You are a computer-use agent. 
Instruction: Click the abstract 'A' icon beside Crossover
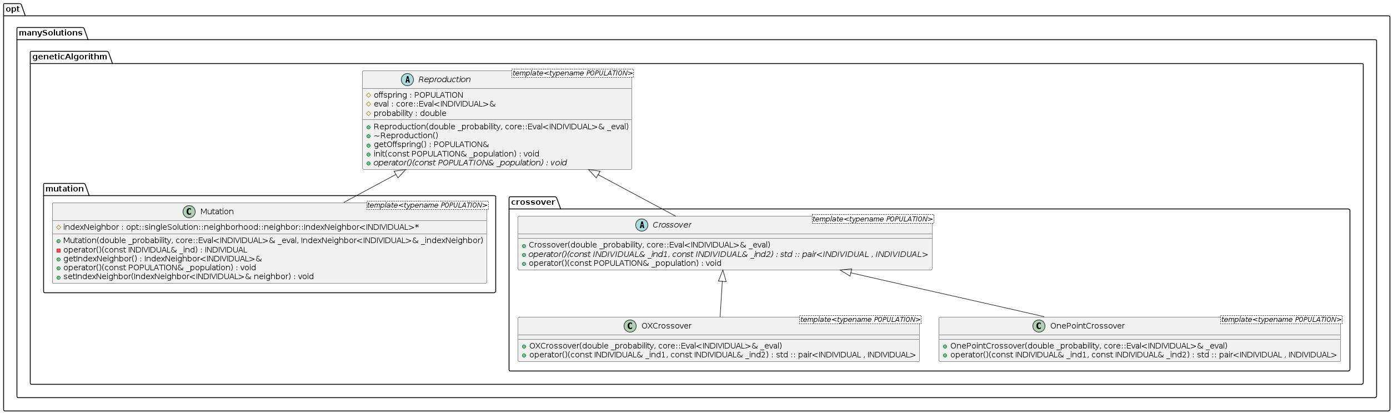[642, 225]
